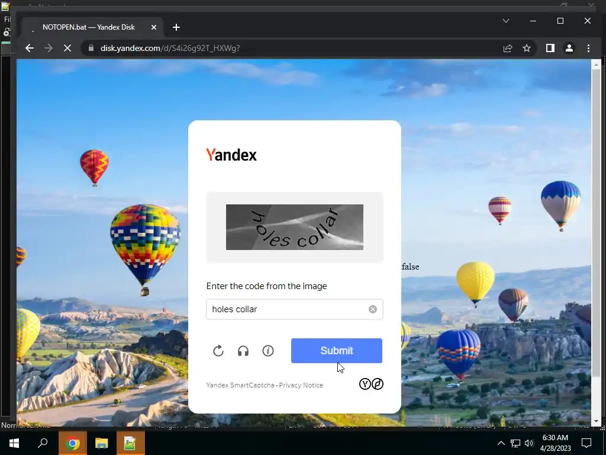The image size is (606, 455).
Task: Open the volume tray icon
Action: (x=529, y=443)
